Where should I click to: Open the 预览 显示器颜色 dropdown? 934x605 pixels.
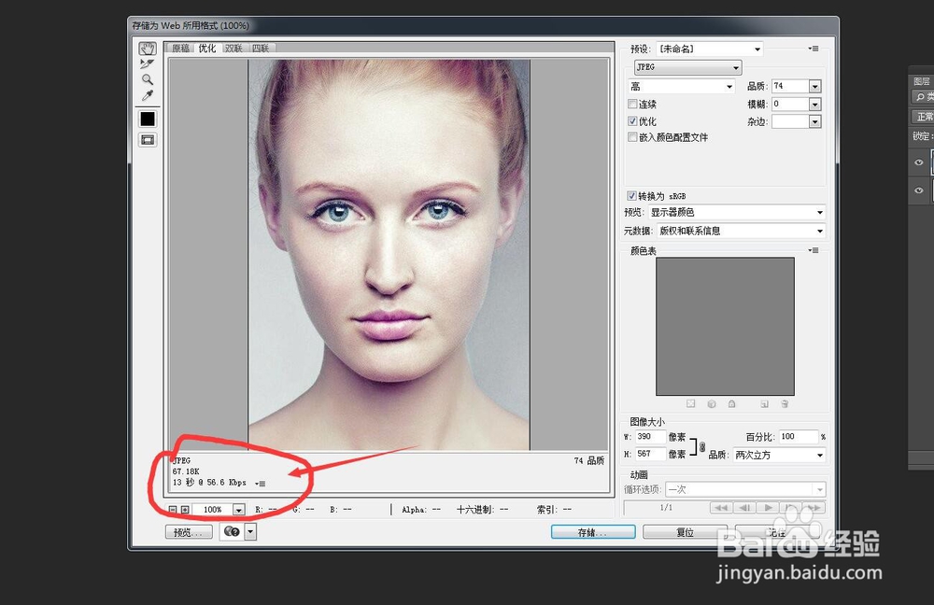tap(737, 213)
